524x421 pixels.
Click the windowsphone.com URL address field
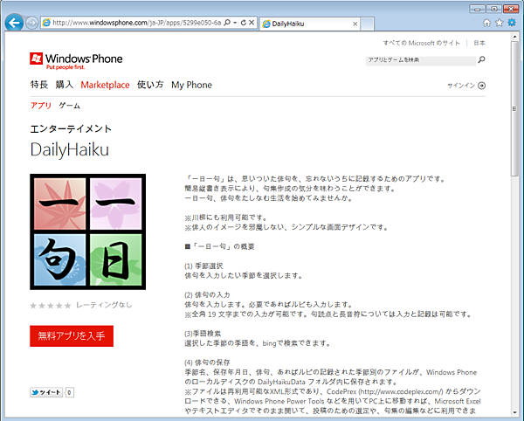pyautogui.click(x=137, y=23)
